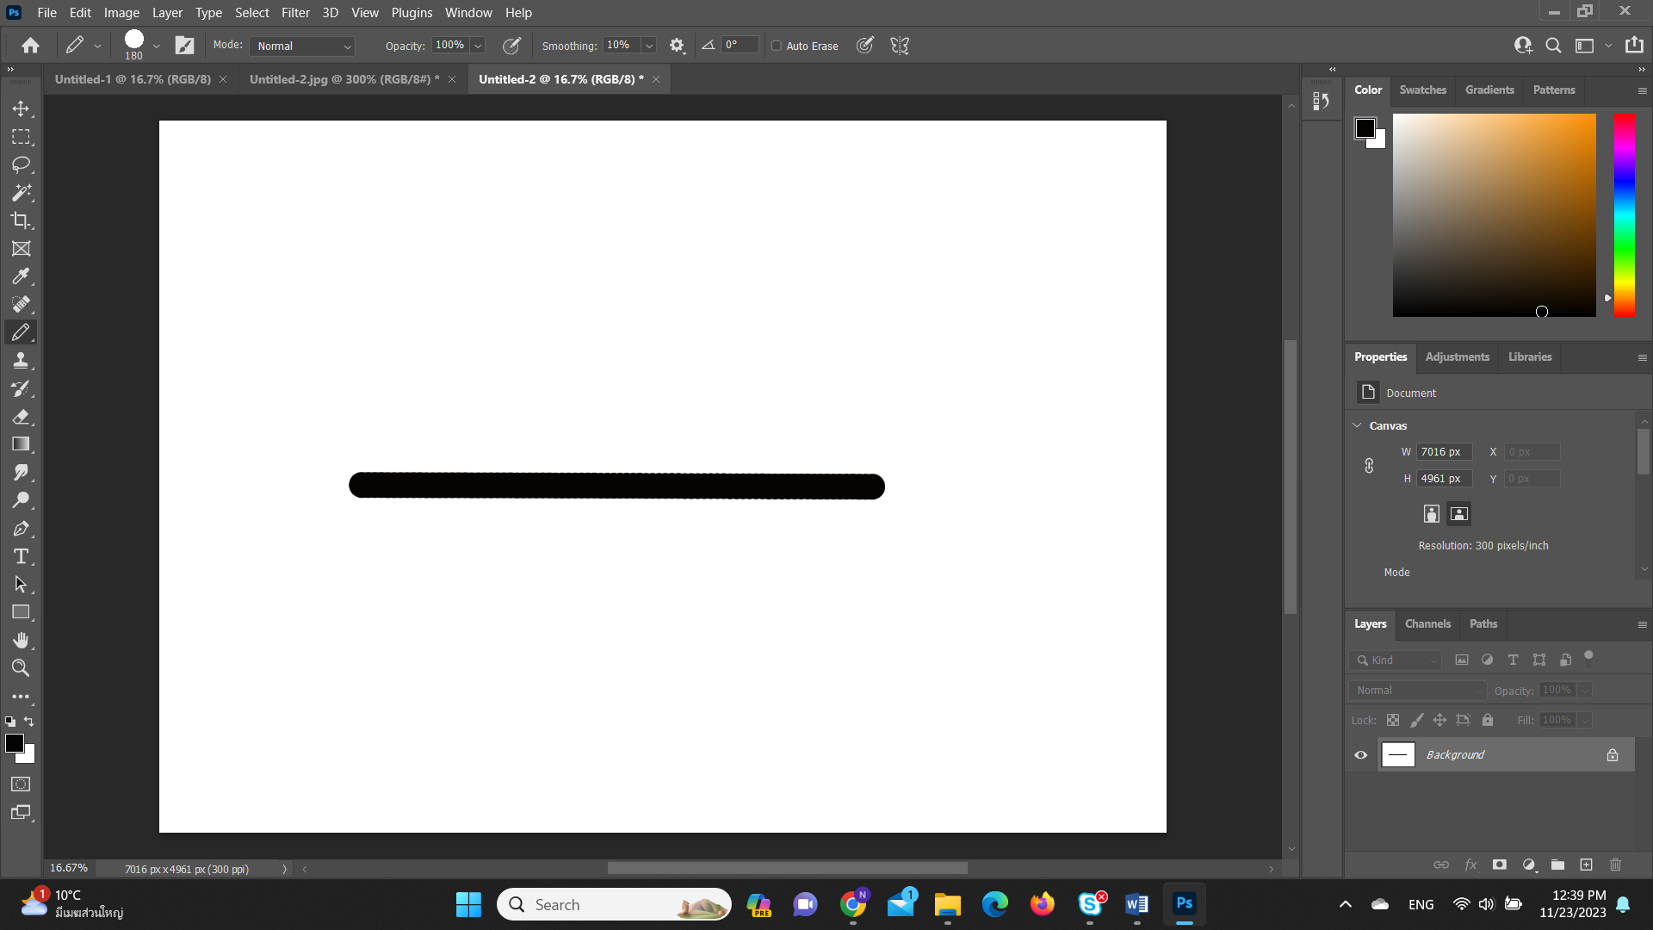Select the Eyedropper tool
Screen dimensions: 1653x930
click(21, 276)
